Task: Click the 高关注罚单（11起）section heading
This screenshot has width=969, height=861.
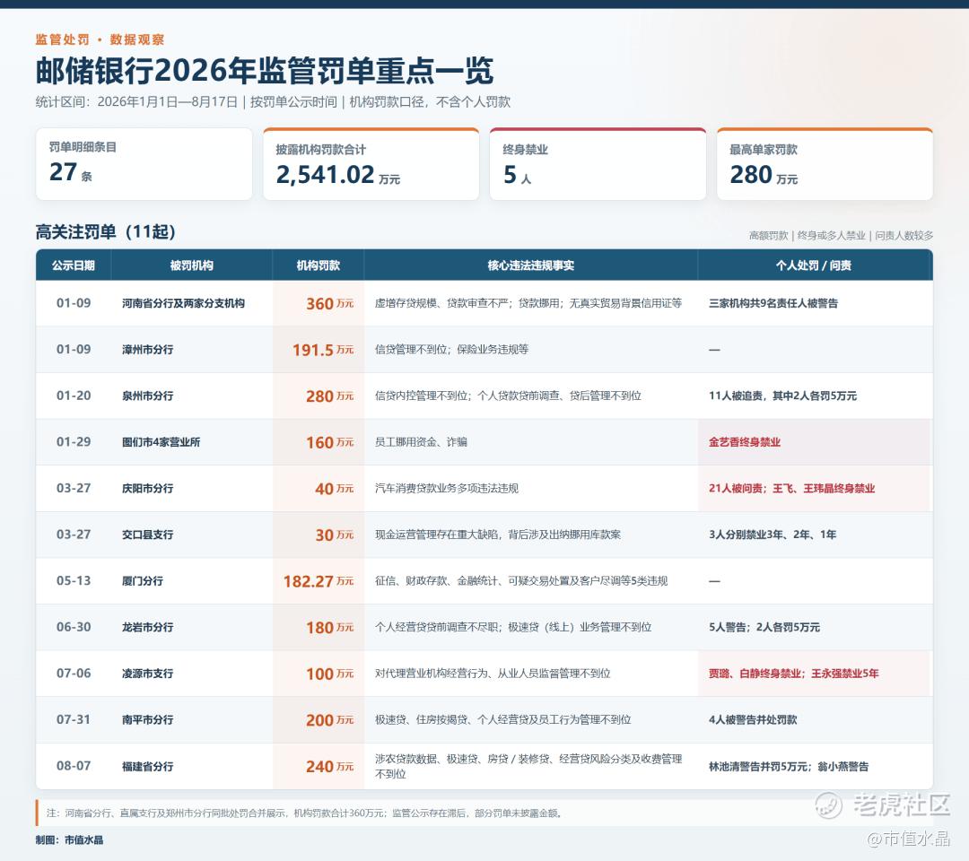Action: pyautogui.click(x=106, y=231)
